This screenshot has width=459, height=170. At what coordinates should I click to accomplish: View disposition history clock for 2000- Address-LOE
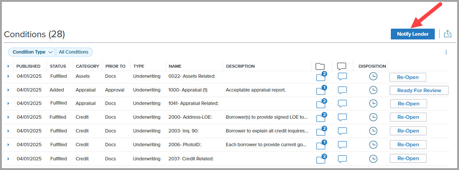pos(373,117)
